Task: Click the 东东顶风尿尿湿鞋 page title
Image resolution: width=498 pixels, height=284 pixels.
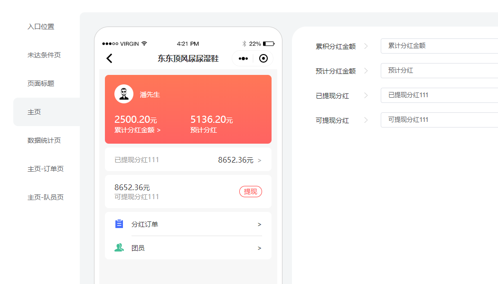Action: click(188, 58)
